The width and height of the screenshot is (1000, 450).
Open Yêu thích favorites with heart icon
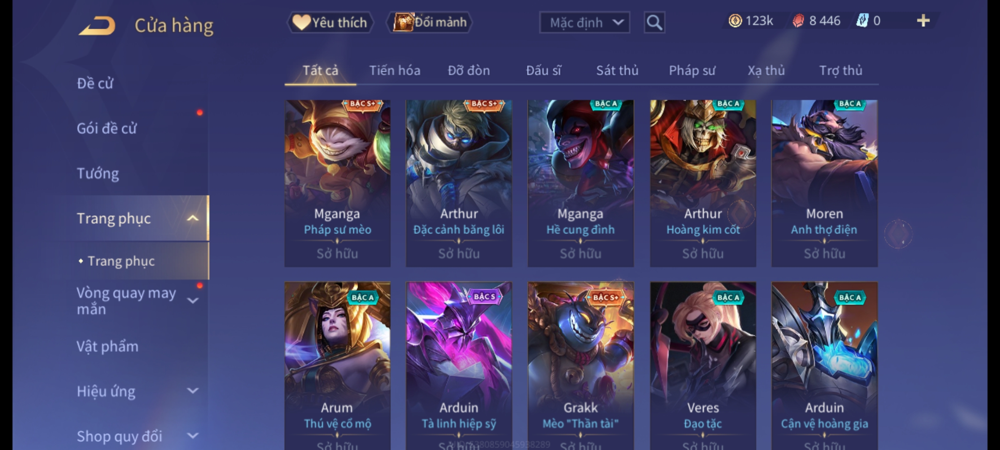click(330, 22)
